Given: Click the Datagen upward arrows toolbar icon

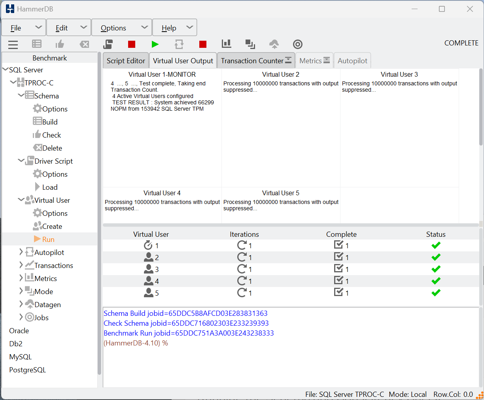Looking at the screenshot, I should [274, 44].
